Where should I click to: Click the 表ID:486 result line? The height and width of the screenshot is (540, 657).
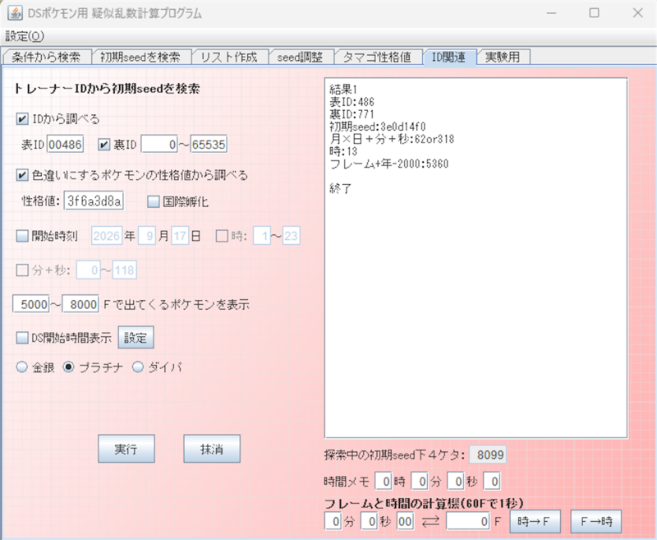pyautogui.click(x=352, y=102)
